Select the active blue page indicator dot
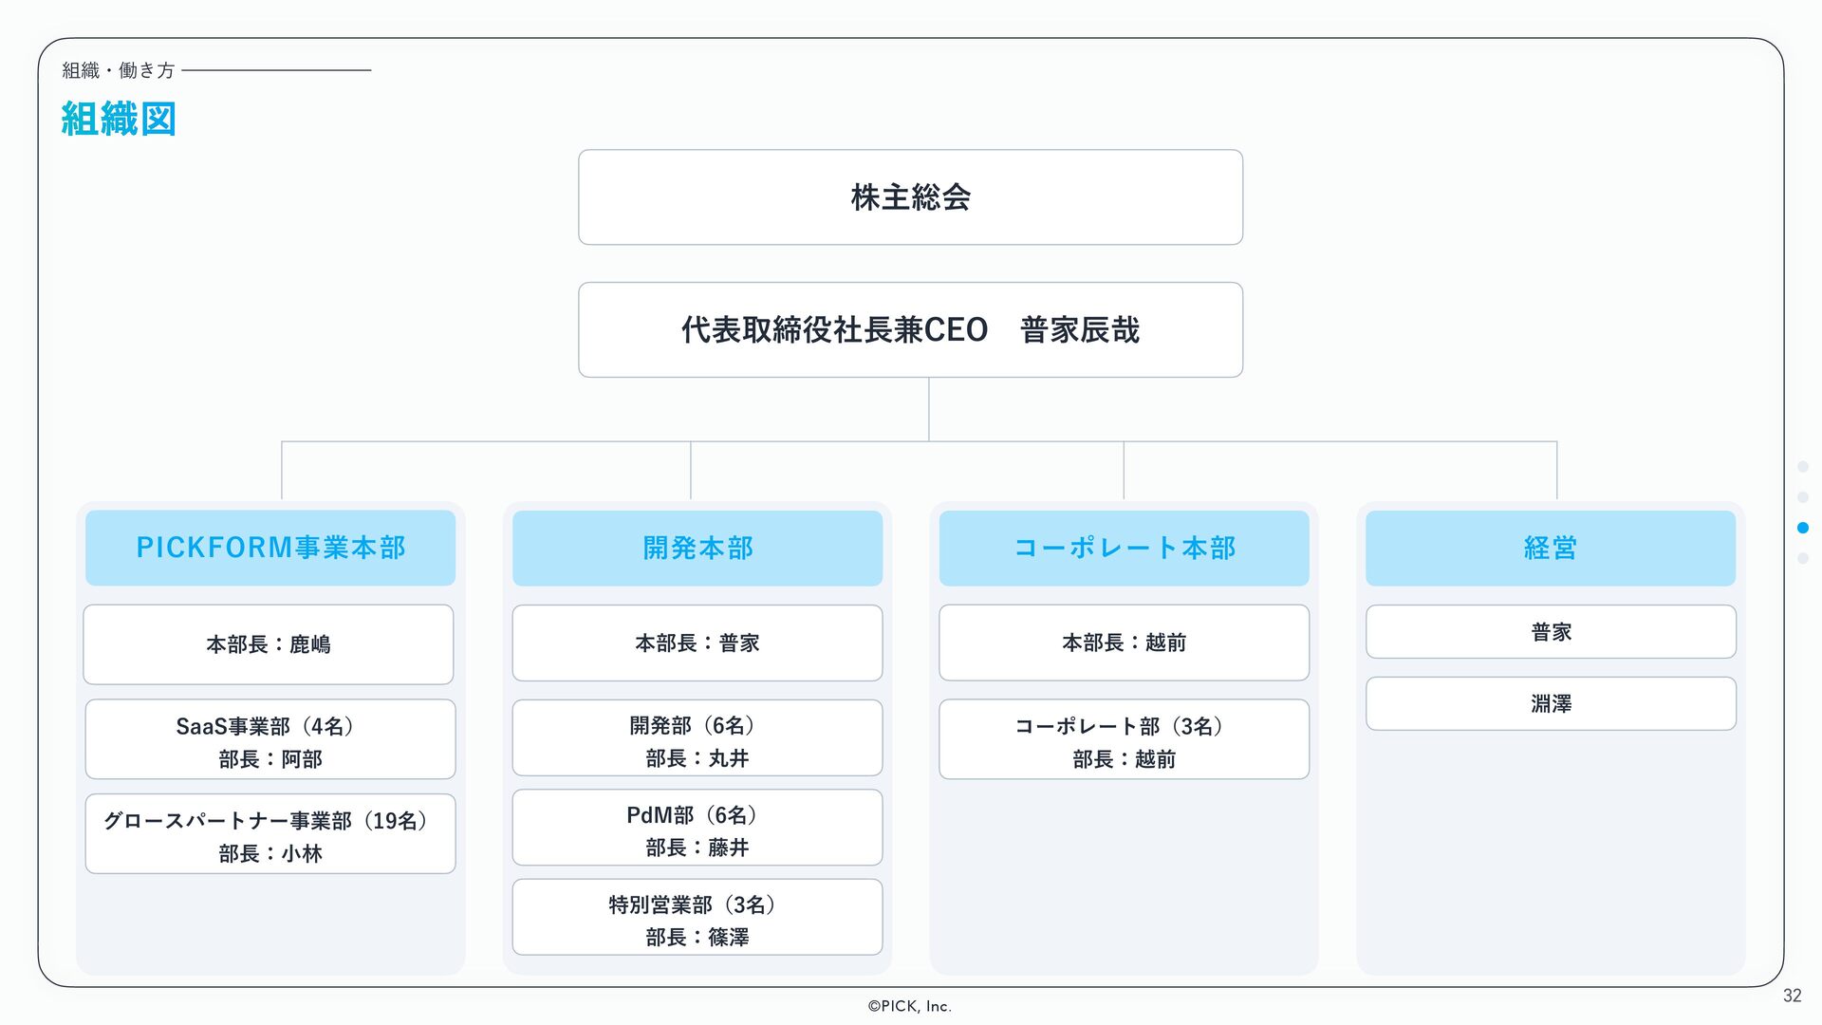1822x1025 pixels. coord(1803,528)
